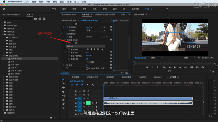
Task: Play the program monitor
Action: coord(175,67)
